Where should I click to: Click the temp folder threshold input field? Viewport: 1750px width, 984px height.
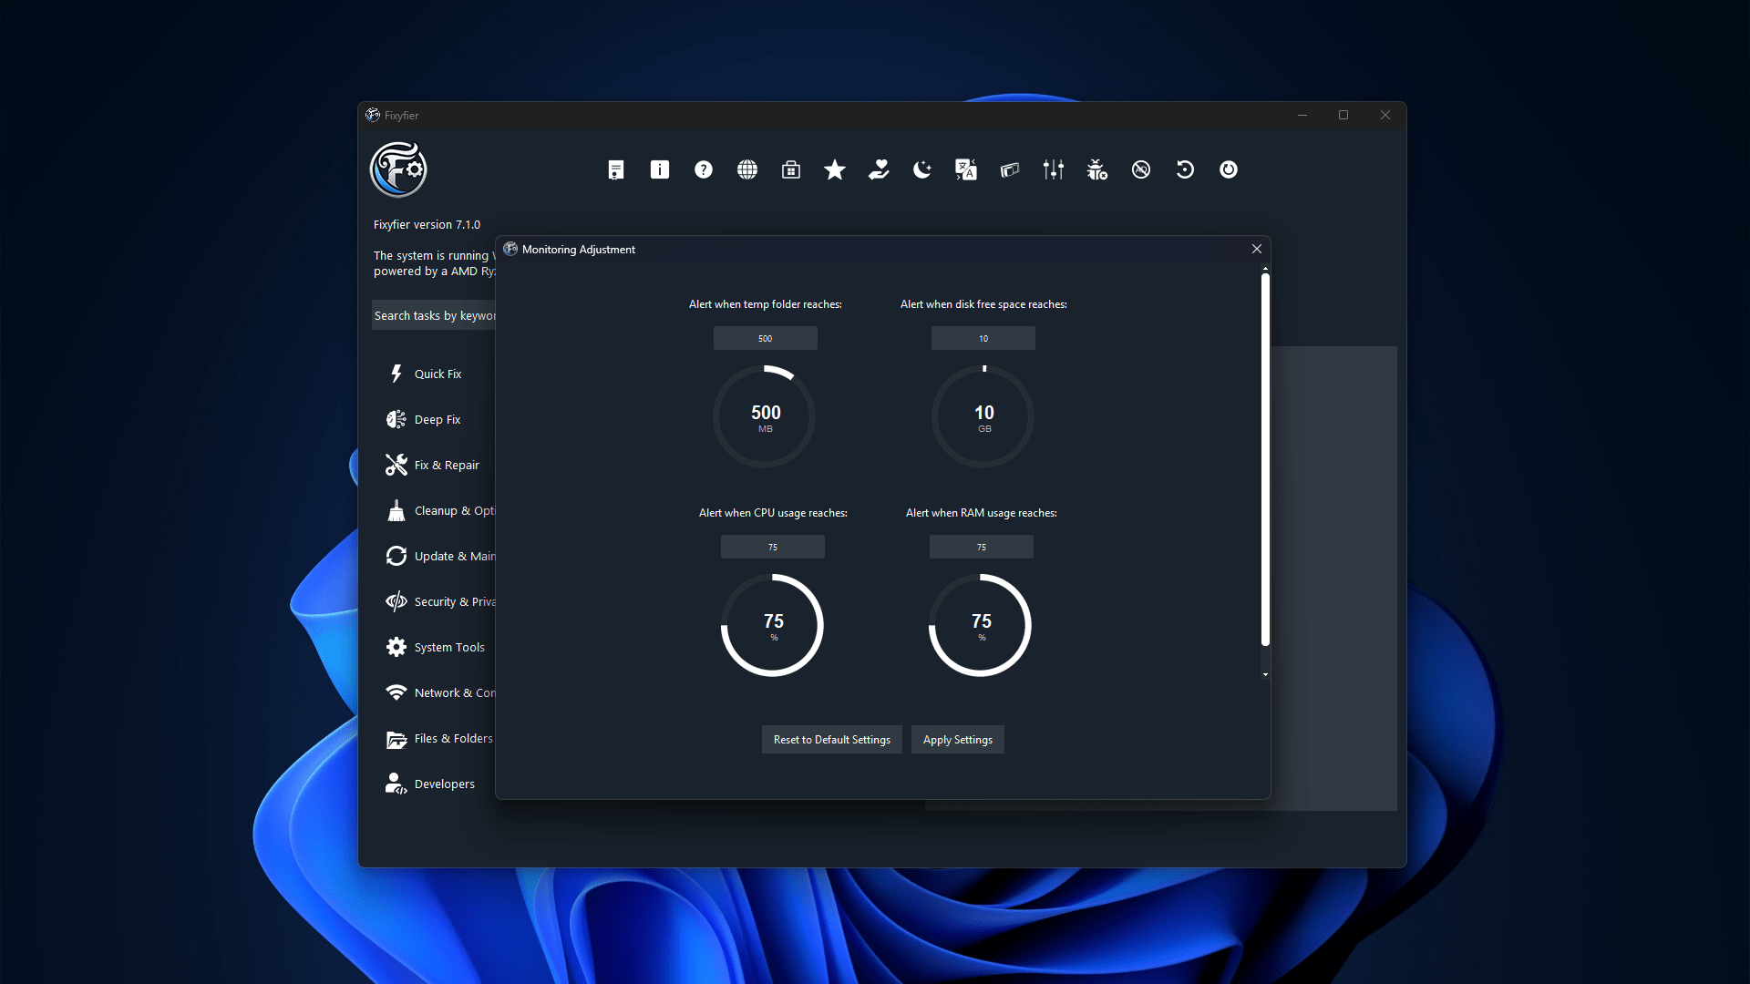[765, 338]
